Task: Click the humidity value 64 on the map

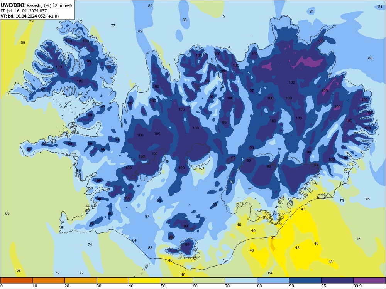Action: (x=270, y=273)
